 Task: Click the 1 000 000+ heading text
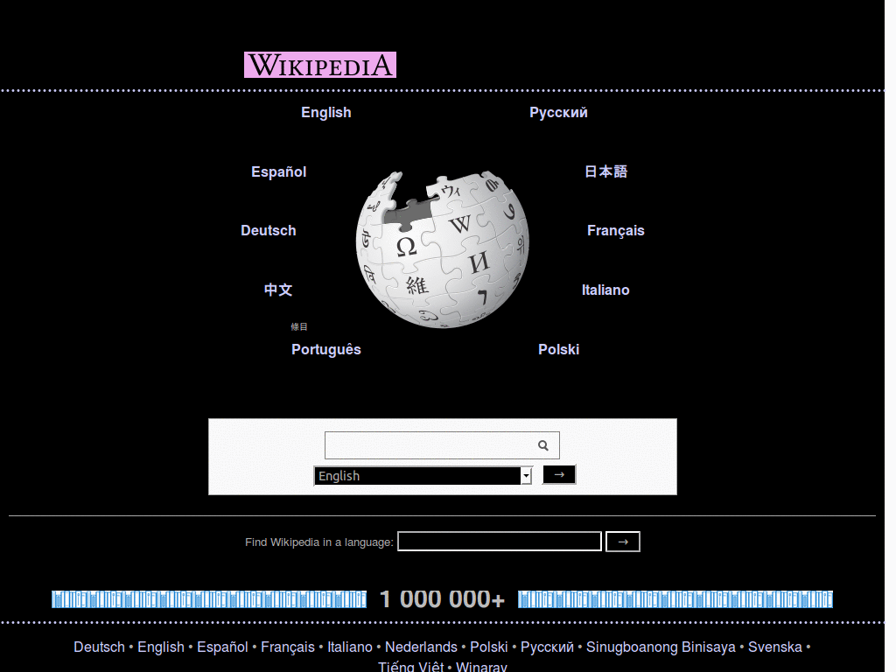pos(442,599)
